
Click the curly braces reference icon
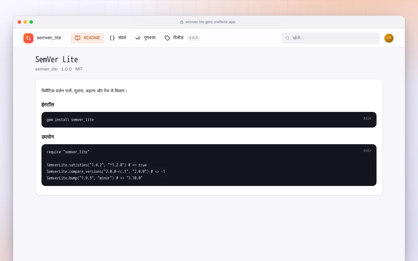coord(112,38)
